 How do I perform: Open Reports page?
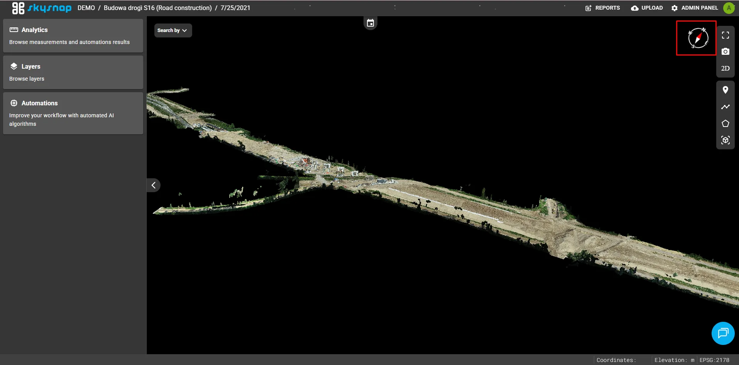(x=602, y=8)
